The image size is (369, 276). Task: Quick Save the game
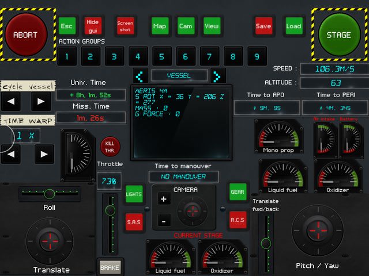pyautogui.click(x=263, y=26)
